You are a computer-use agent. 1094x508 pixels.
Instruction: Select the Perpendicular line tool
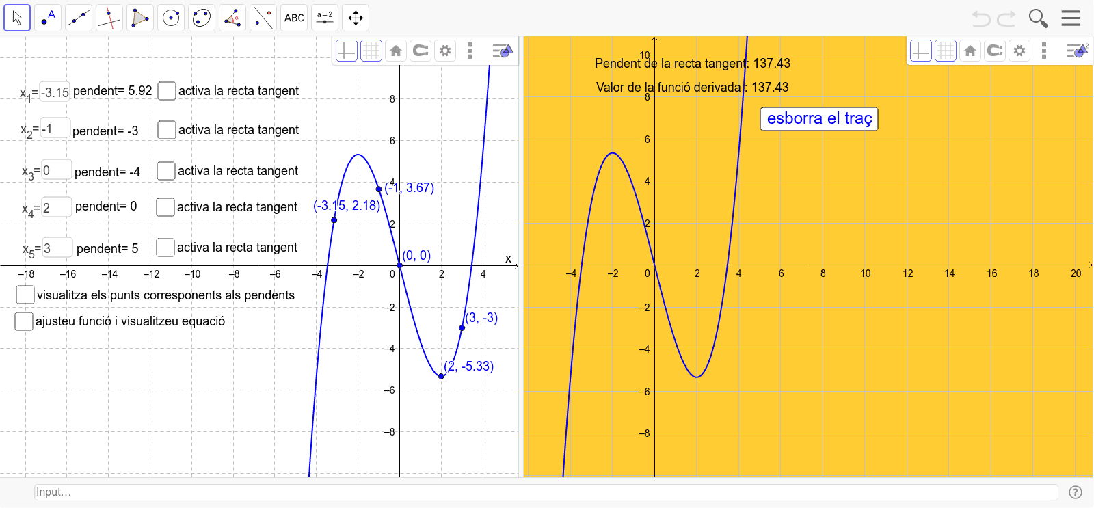[109, 18]
